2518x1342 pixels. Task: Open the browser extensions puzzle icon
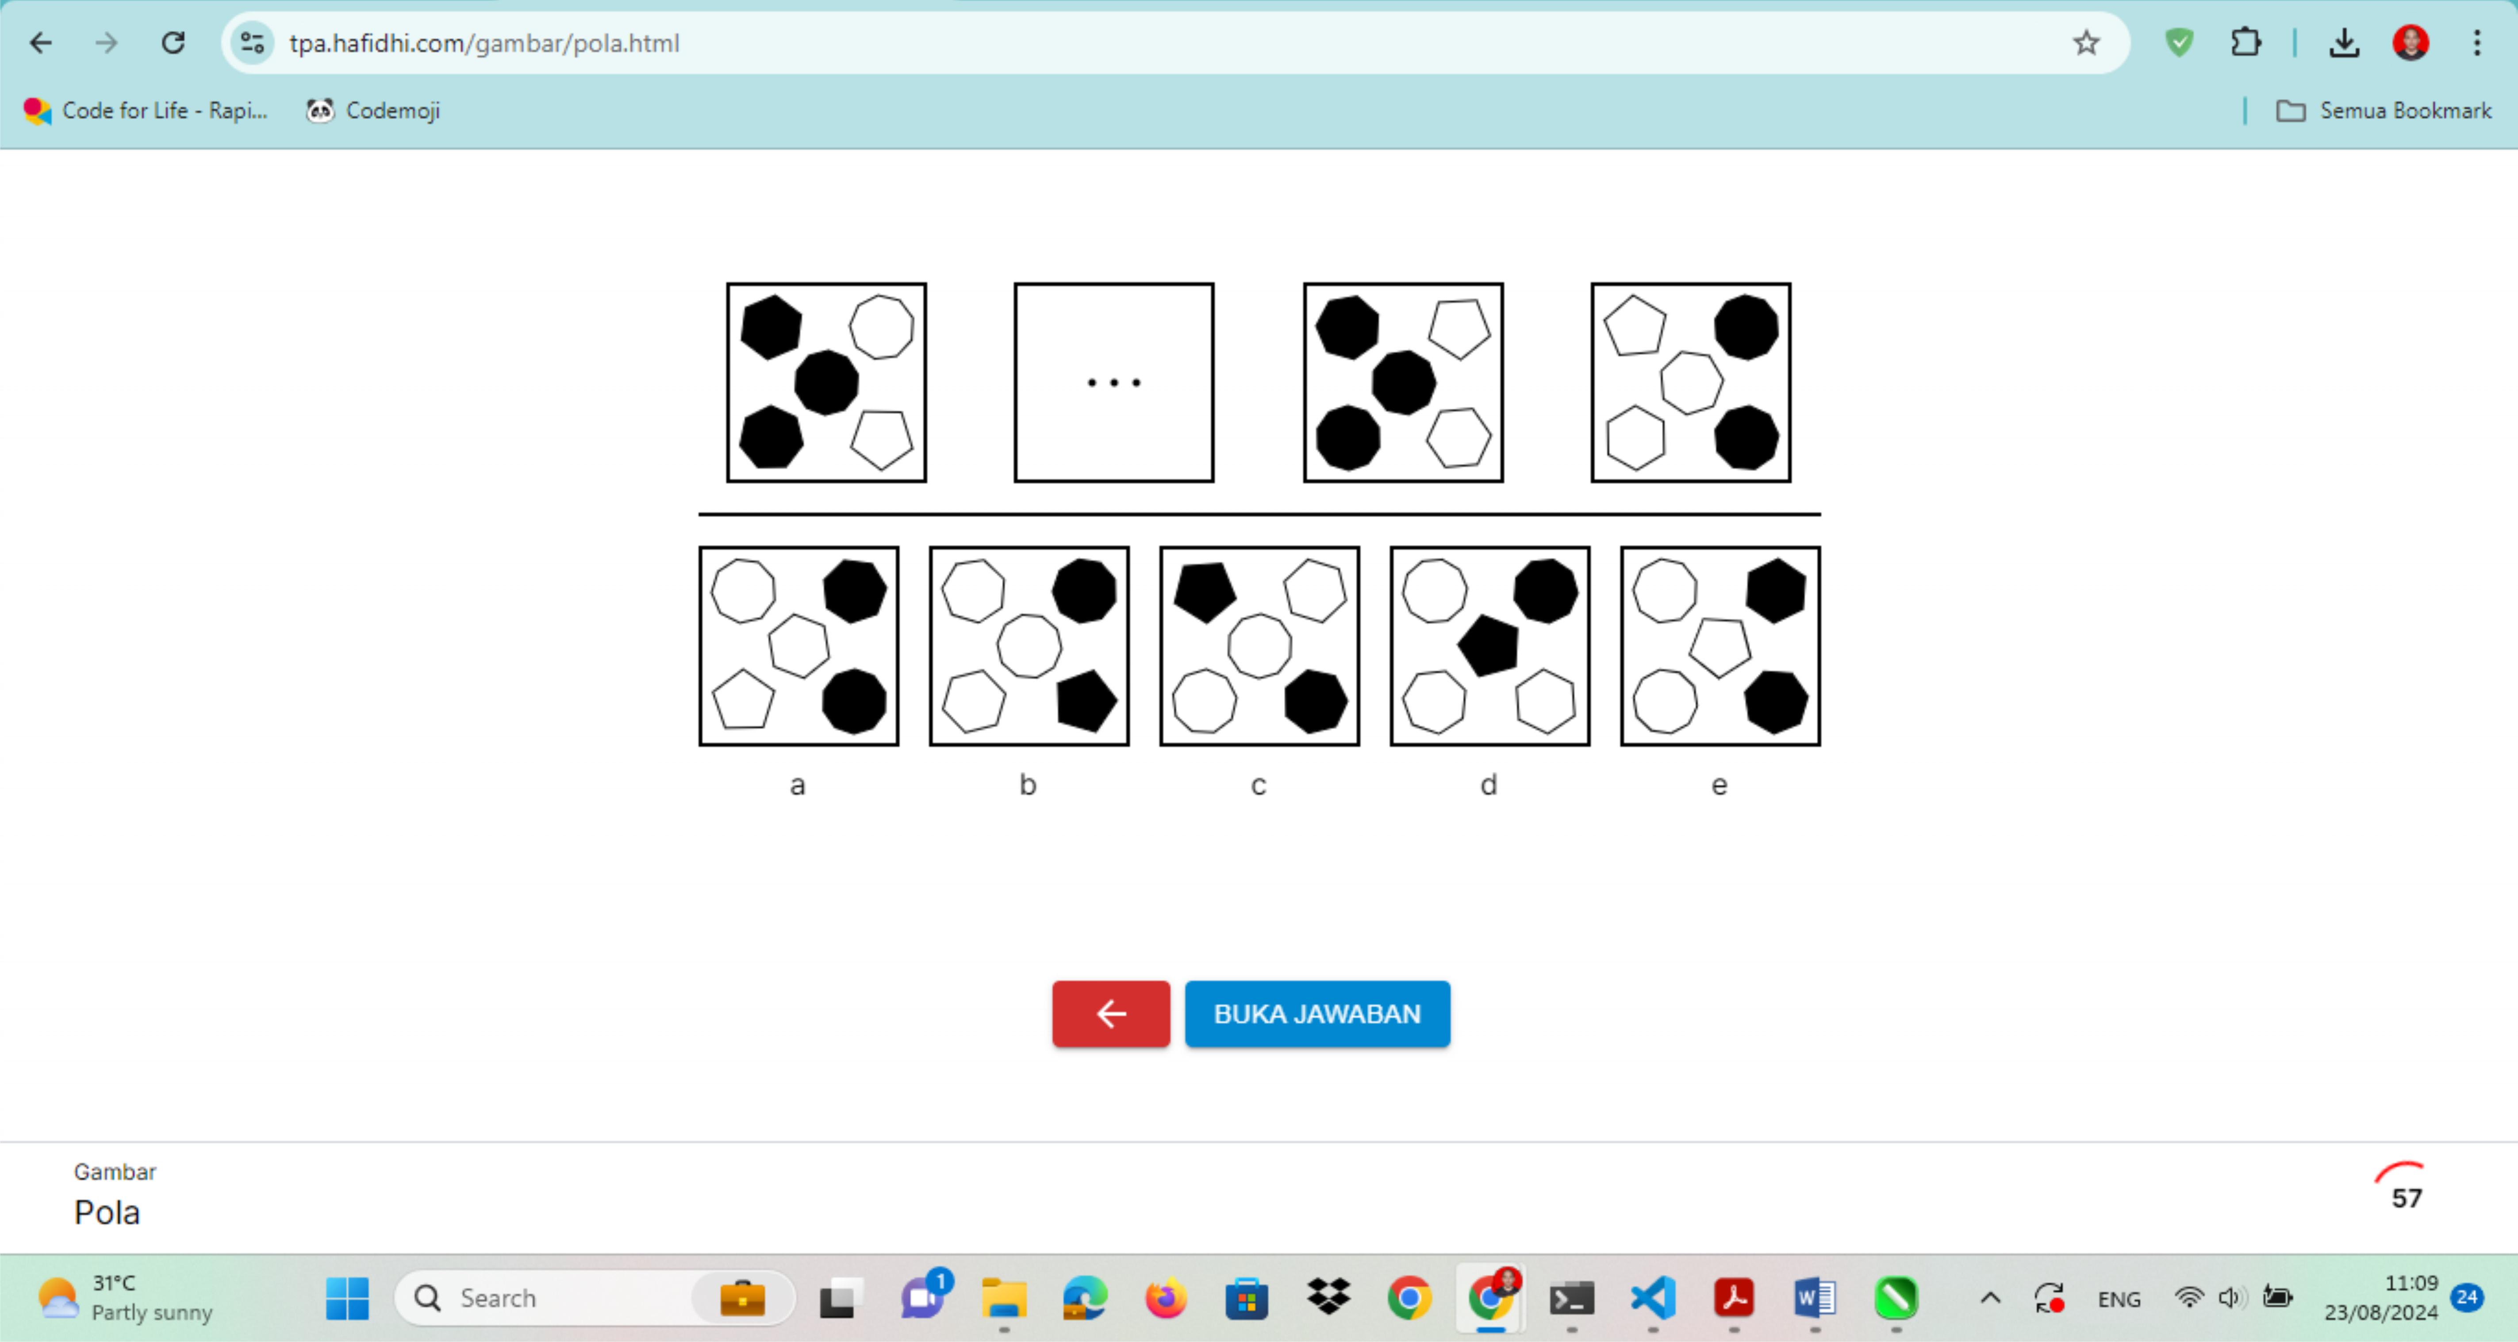2245,43
